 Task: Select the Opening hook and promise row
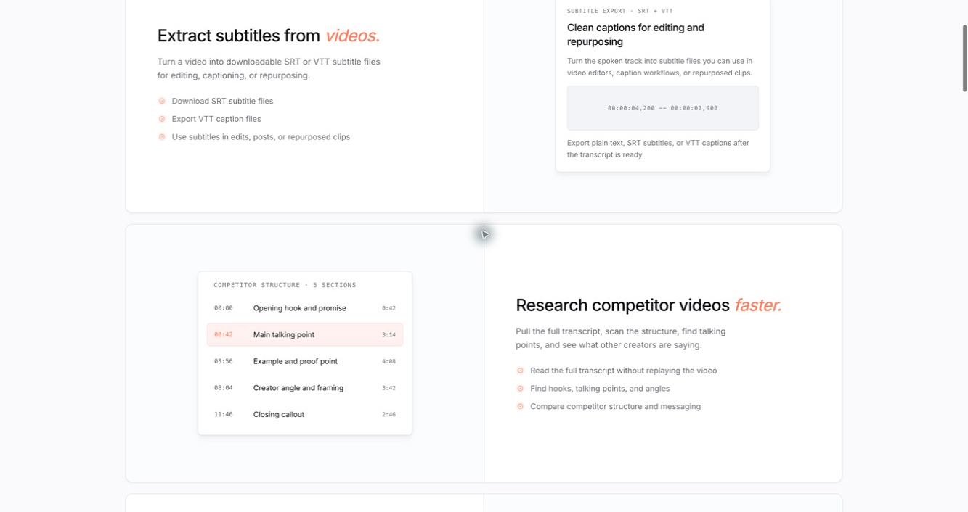(305, 308)
